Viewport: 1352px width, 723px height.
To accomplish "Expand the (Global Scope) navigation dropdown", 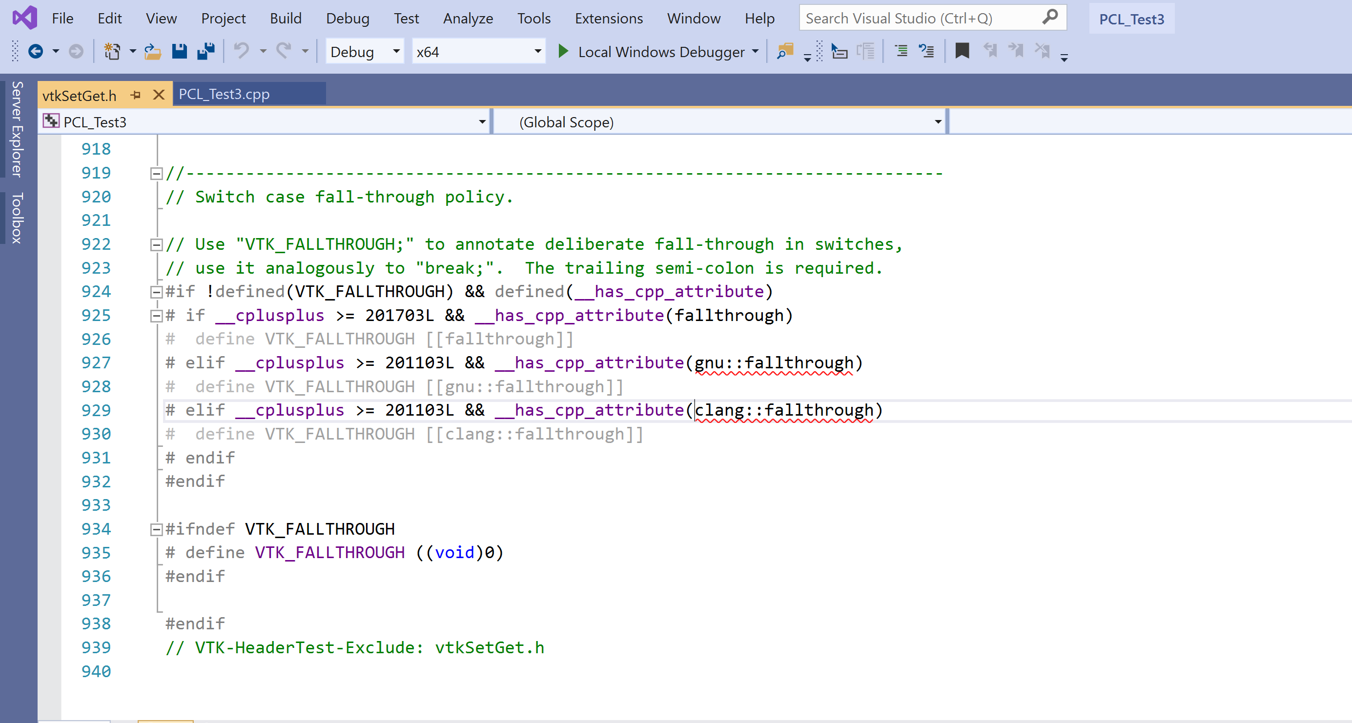I will coord(938,122).
